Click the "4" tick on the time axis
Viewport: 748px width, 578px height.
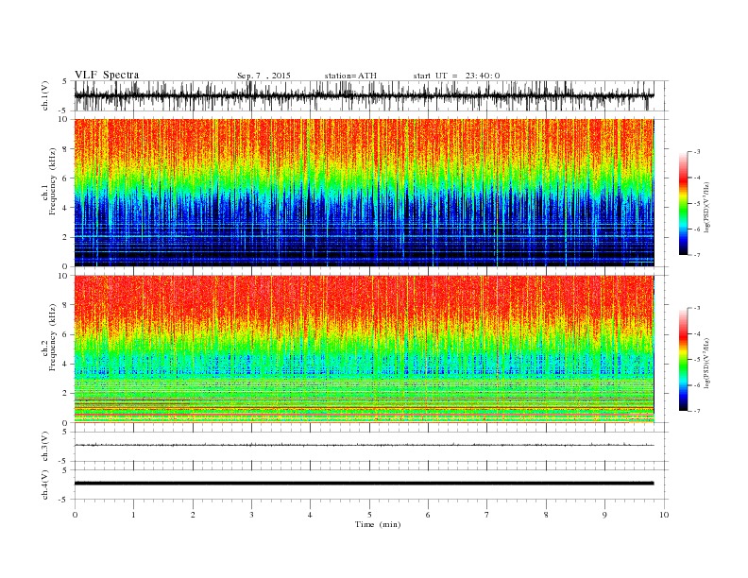(310, 515)
